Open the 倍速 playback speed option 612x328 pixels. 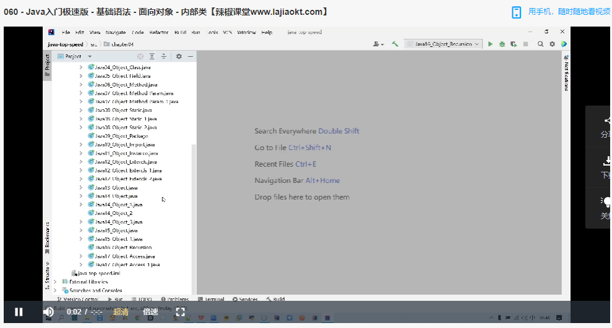150,312
